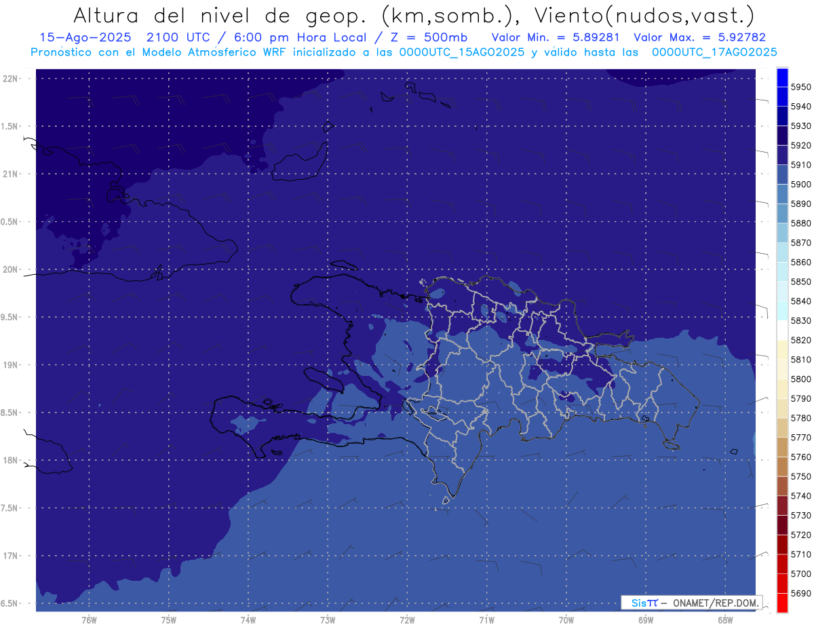Click the light cyan swatch between 5840 and 5830
814x629 pixels.
coord(782,311)
